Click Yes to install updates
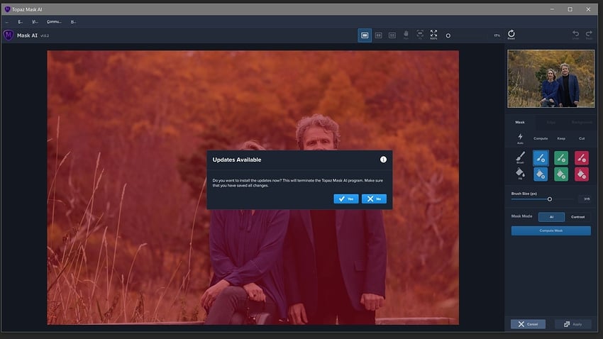Screen dimensions: 603x339 346,199
